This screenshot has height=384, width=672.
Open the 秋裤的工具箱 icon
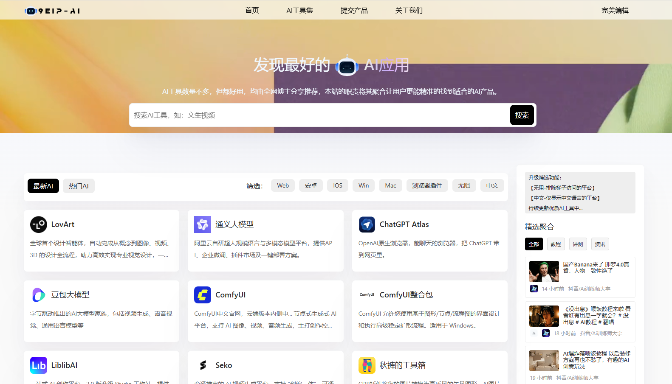367,365
